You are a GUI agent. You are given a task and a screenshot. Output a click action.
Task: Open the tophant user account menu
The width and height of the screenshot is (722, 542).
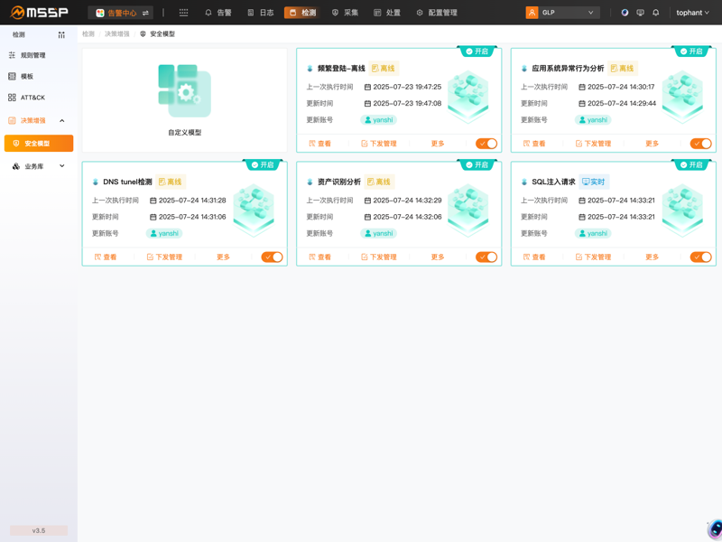[x=689, y=13]
